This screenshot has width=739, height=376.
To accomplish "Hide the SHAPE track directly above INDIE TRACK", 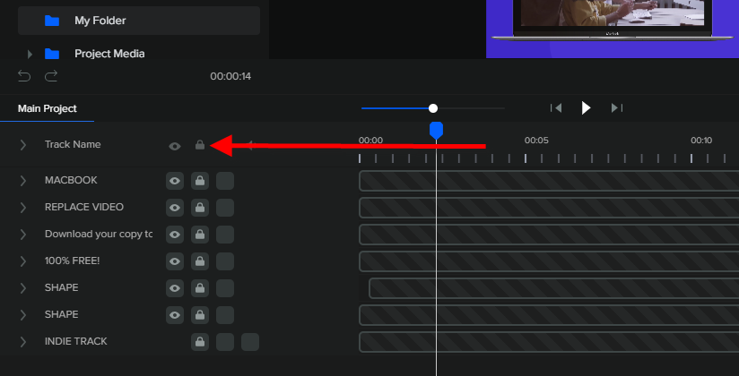I will [175, 315].
